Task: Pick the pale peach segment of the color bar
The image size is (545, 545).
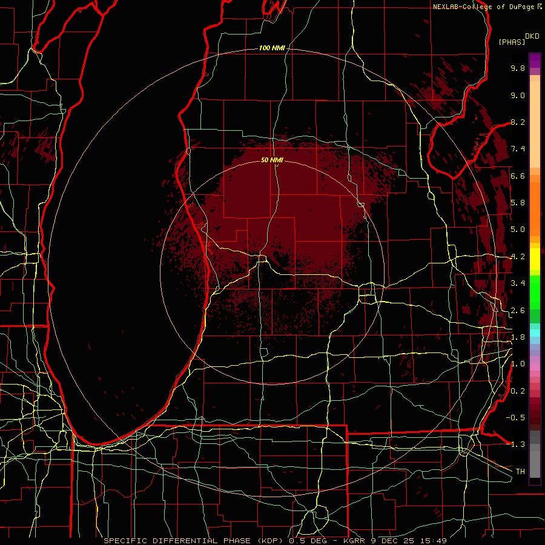Action: (x=535, y=124)
